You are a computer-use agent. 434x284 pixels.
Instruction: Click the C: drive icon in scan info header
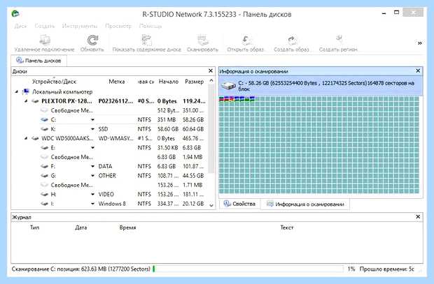pyautogui.click(x=228, y=86)
